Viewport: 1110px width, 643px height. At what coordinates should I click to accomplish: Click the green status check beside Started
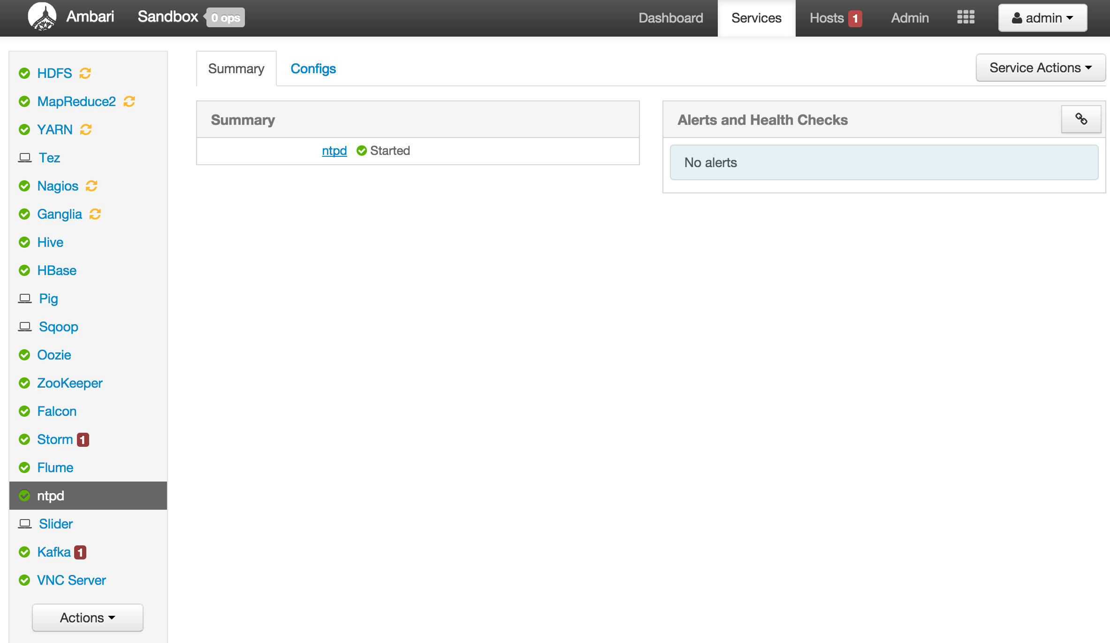coord(362,151)
